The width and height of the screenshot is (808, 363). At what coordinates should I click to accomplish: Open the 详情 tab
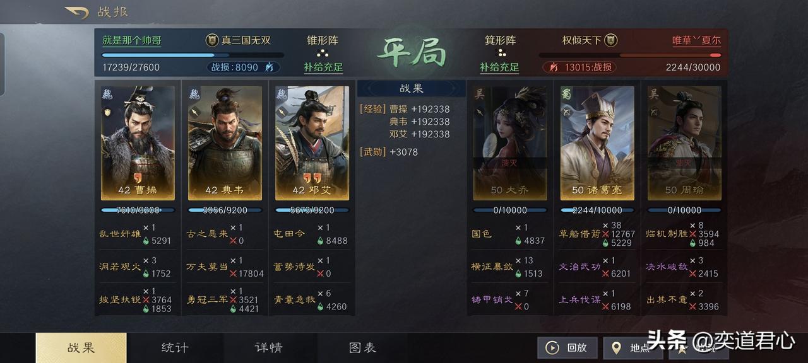pos(269,347)
